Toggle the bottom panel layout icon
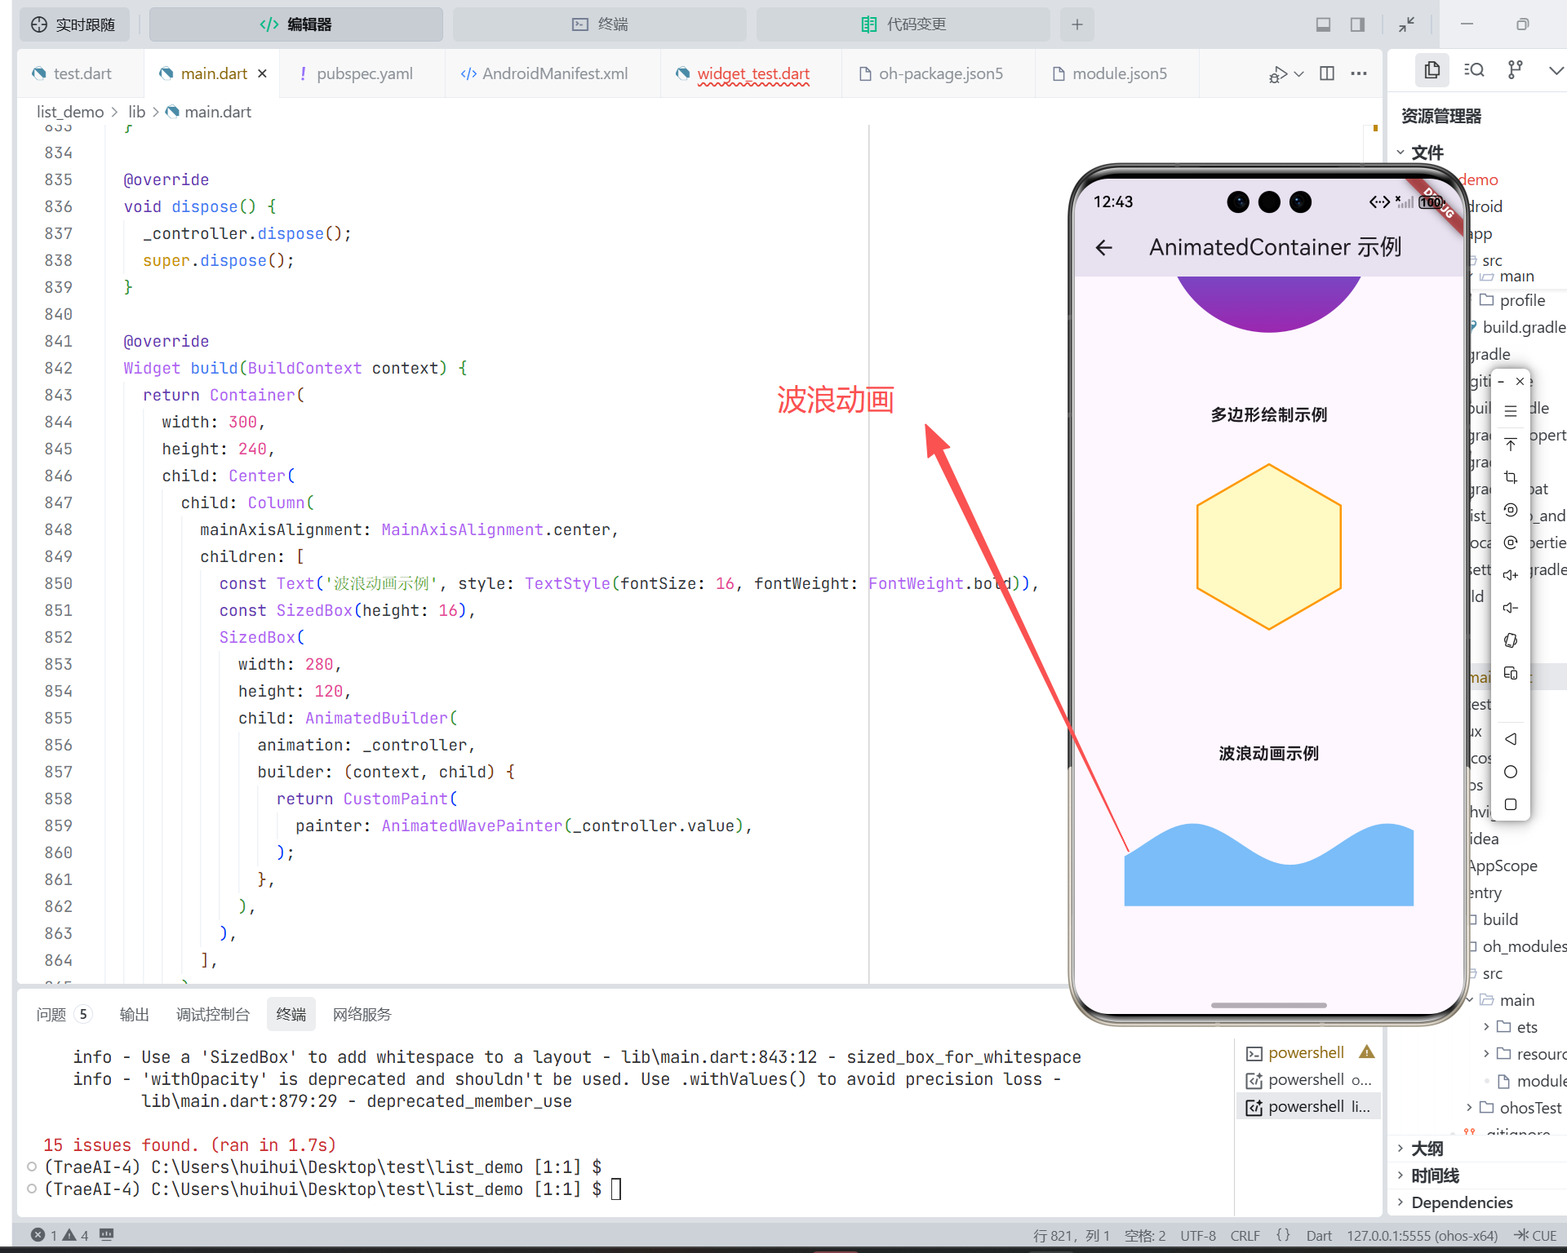 [x=1323, y=24]
